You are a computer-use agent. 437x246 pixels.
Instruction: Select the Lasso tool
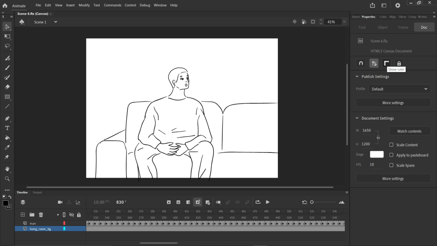pyautogui.click(x=7, y=46)
